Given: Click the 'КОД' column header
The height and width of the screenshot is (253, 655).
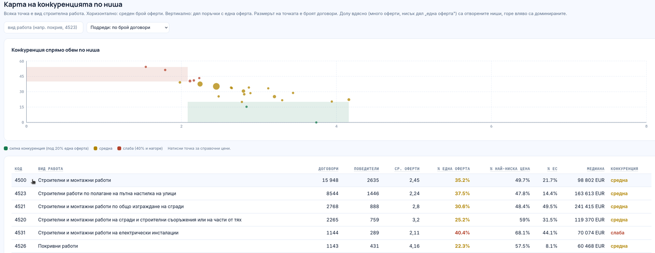Looking at the screenshot, I should [x=18, y=169].
